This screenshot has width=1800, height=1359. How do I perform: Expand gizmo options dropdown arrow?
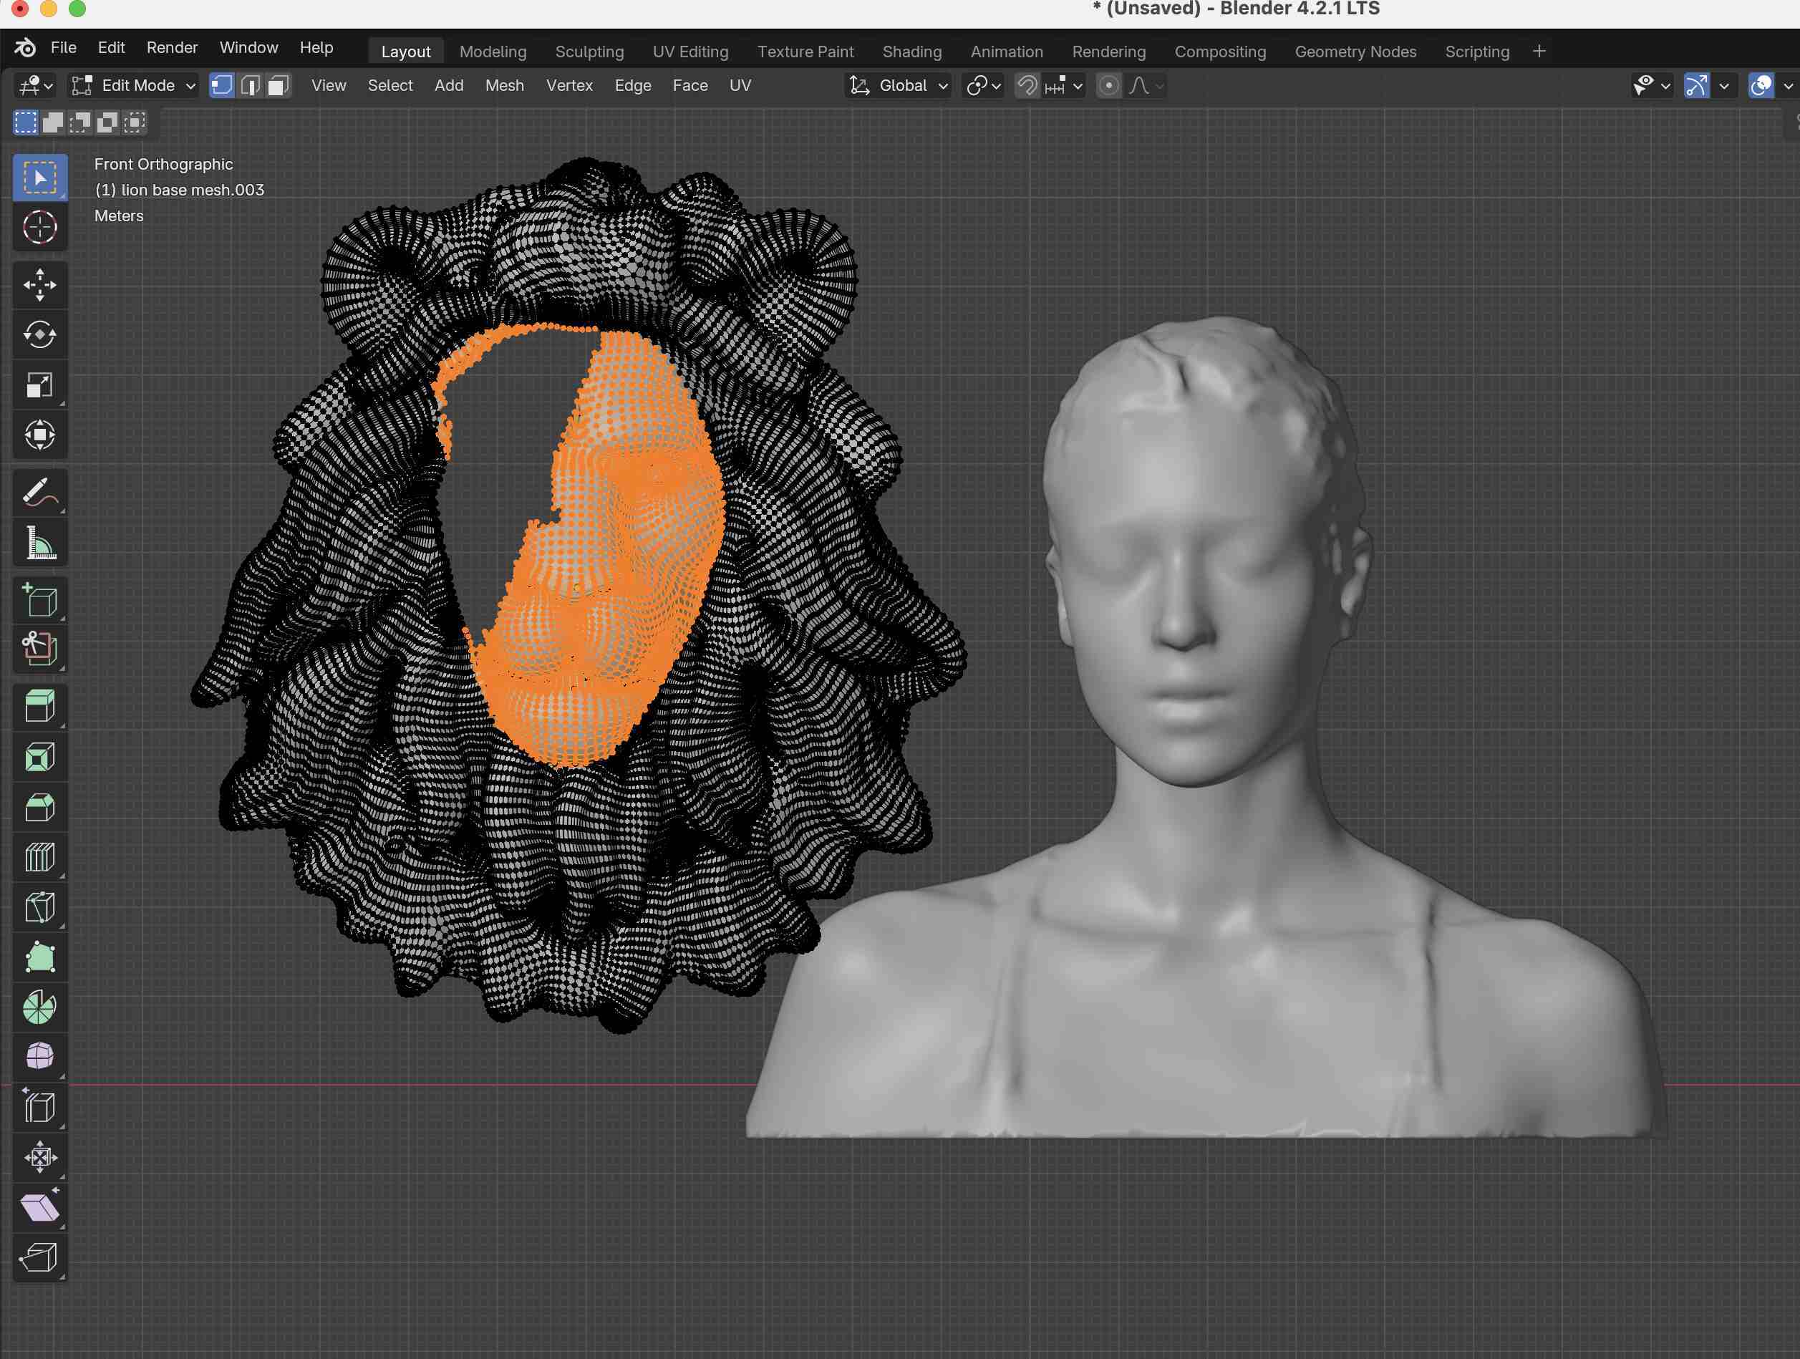point(1724,85)
